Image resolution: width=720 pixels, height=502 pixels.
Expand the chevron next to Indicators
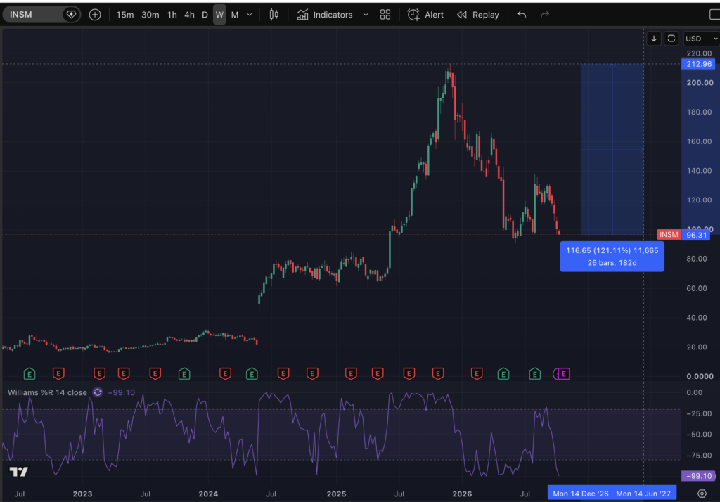click(x=366, y=15)
